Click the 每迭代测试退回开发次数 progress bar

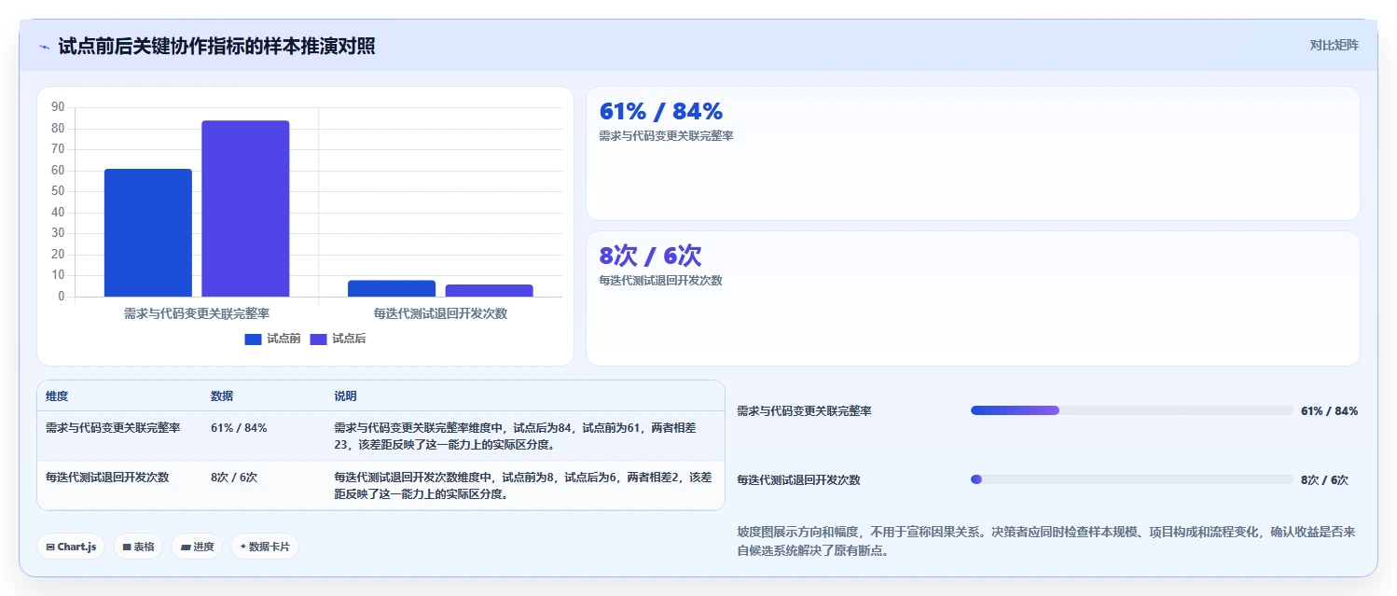(x=1132, y=479)
